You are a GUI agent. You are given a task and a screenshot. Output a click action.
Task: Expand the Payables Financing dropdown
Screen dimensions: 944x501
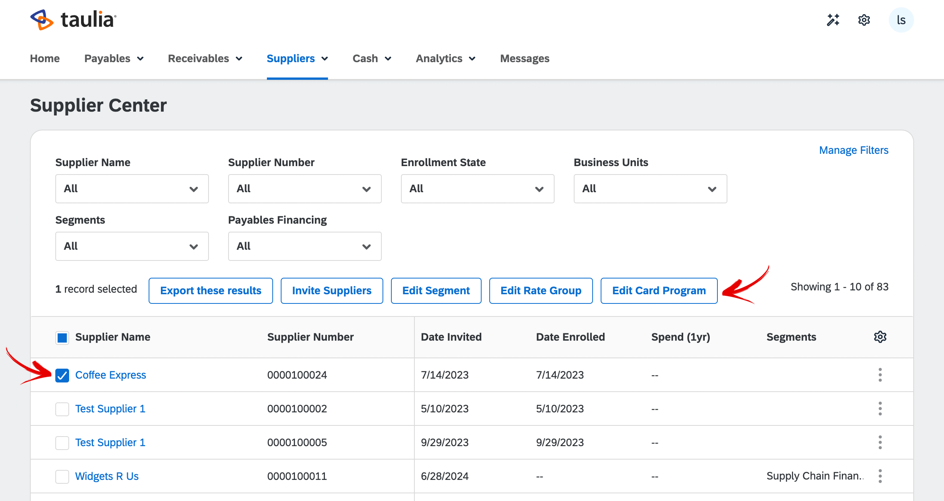[305, 246]
